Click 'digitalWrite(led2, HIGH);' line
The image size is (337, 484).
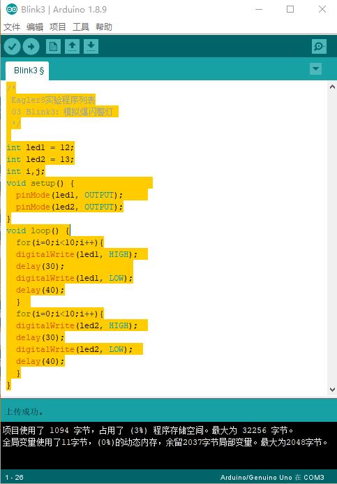[x=77, y=325]
